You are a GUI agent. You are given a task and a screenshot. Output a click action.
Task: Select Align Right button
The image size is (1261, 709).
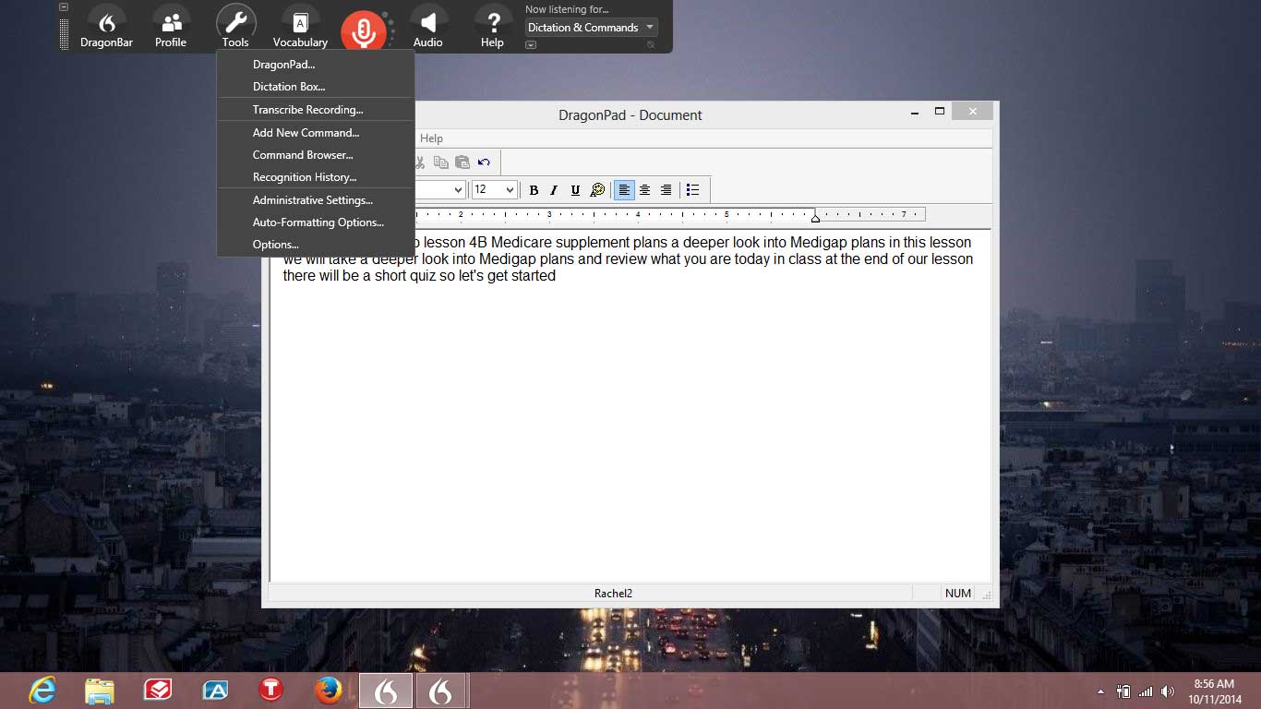(x=666, y=190)
